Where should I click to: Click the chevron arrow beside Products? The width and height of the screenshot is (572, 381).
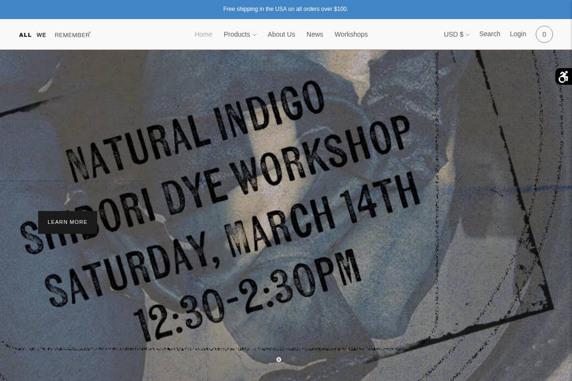pos(255,35)
